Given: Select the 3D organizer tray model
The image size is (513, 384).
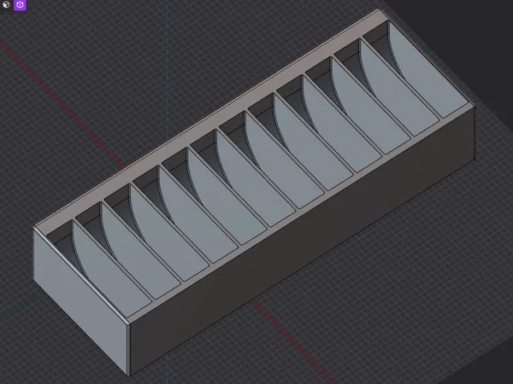Looking at the screenshot, I should click(254, 193).
